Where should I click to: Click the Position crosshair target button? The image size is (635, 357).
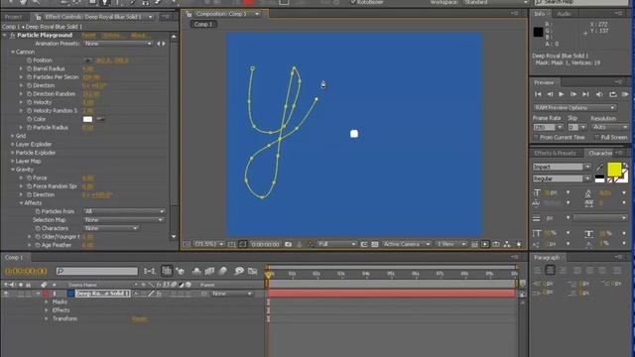point(87,60)
